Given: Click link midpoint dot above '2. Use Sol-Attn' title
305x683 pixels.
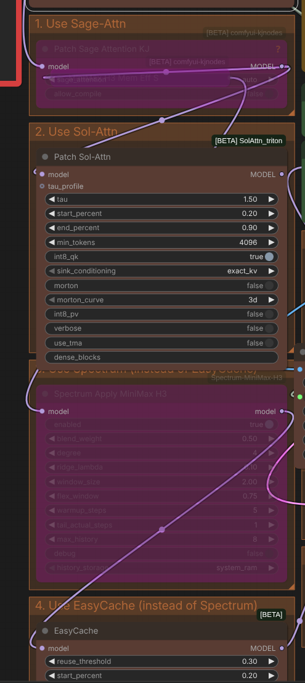Looking at the screenshot, I should 162,120.
